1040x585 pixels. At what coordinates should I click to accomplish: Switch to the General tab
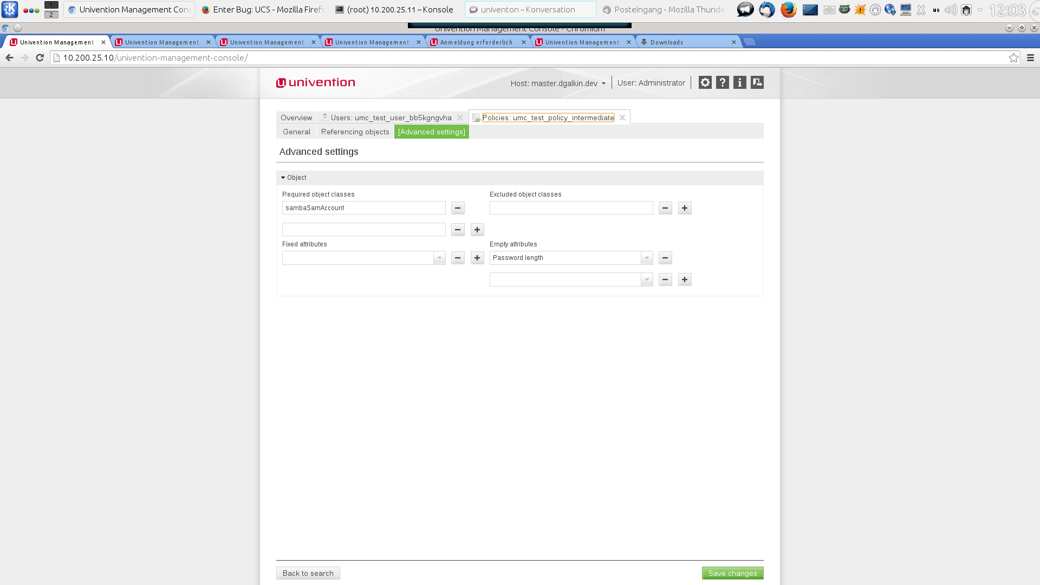(x=296, y=132)
